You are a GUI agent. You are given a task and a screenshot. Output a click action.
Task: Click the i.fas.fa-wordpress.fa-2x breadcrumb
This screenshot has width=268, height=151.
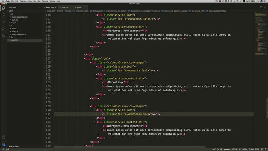(x=217, y=11)
